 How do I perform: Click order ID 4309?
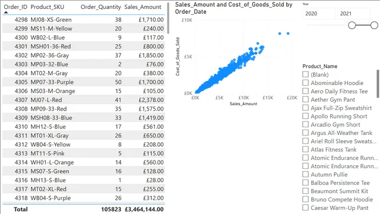[21, 118]
